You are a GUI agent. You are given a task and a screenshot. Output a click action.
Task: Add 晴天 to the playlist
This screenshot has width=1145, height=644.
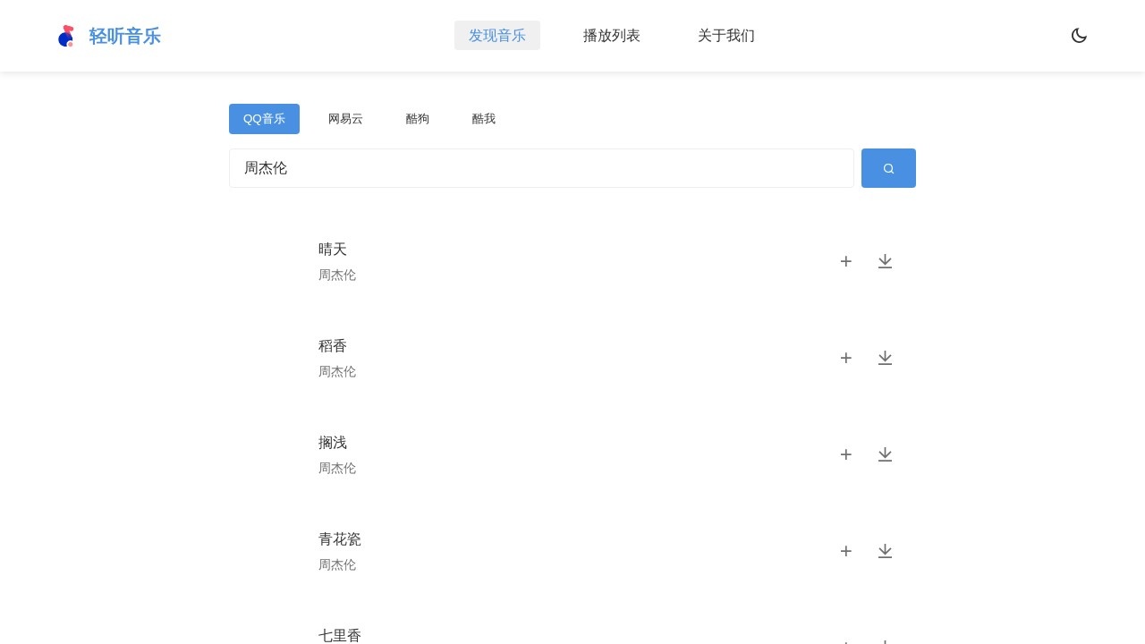click(x=845, y=261)
